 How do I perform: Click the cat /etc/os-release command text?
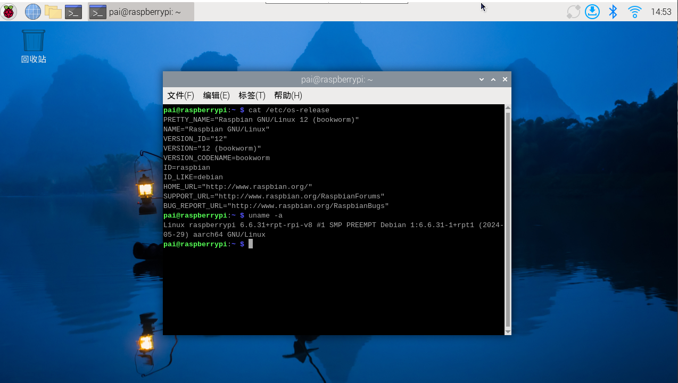tap(289, 110)
